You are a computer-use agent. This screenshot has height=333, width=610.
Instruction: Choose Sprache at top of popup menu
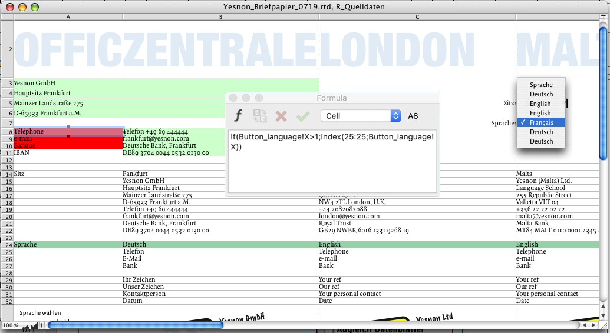click(x=541, y=85)
